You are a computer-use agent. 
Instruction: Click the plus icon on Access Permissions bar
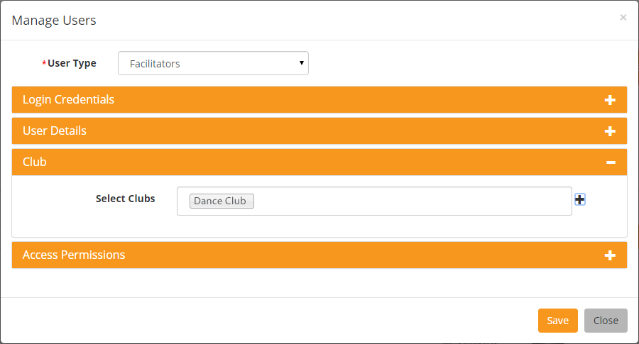pyautogui.click(x=610, y=255)
